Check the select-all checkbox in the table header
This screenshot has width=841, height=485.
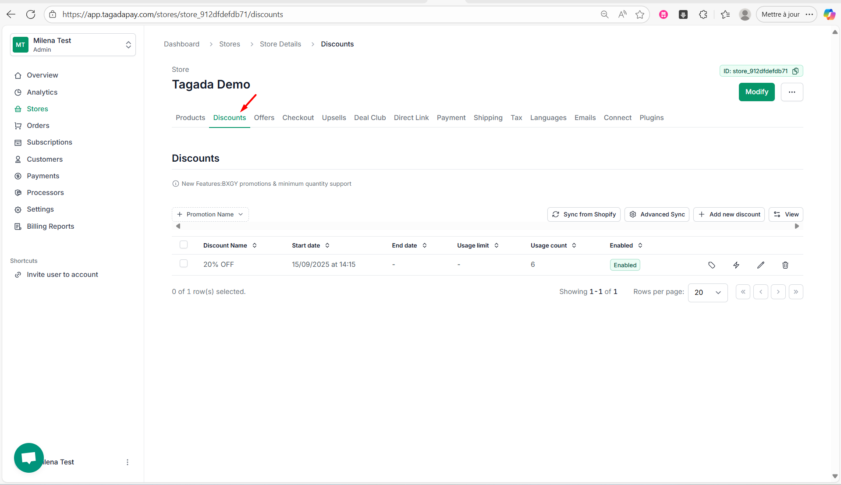coord(184,245)
